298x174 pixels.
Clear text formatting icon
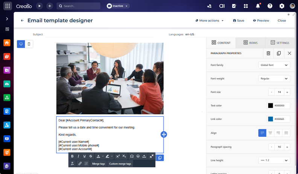click(72, 163)
